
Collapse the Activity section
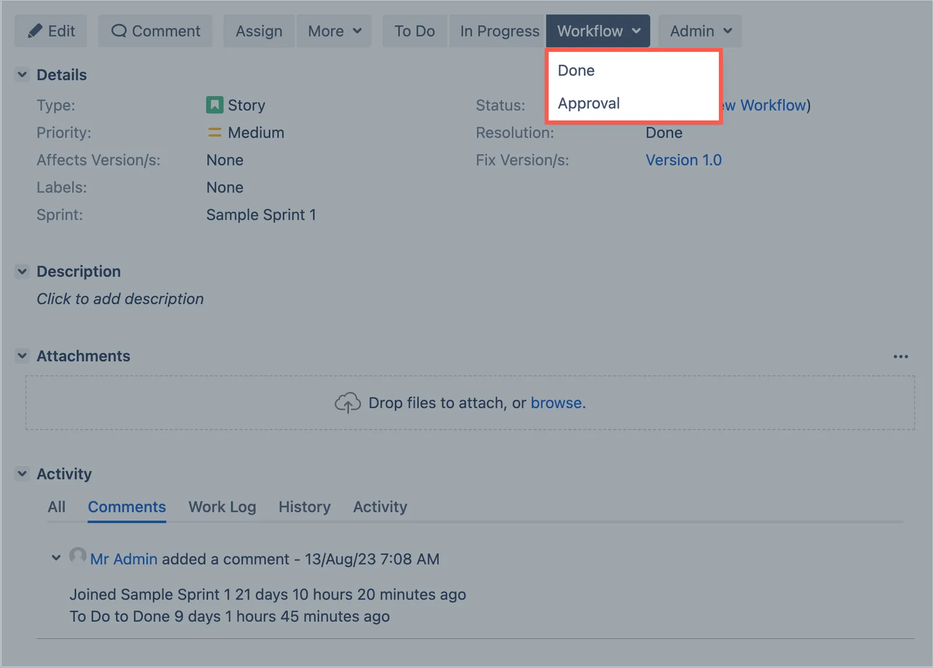[22, 473]
